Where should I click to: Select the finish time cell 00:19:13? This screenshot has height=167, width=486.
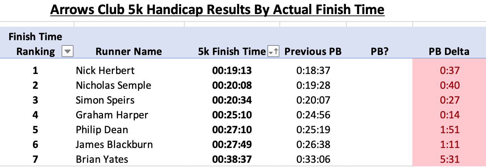click(232, 70)
